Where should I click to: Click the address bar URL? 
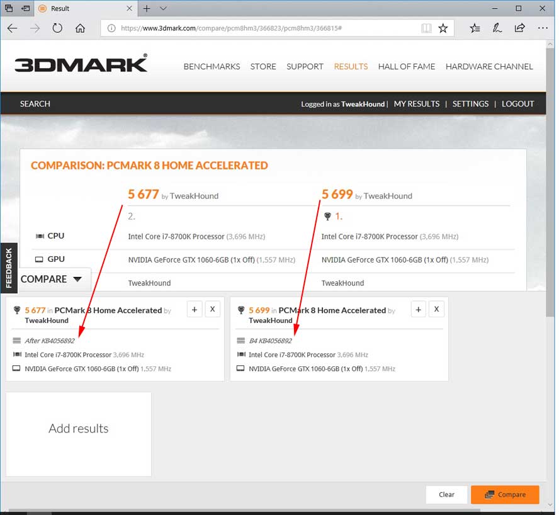pos(231,28)
